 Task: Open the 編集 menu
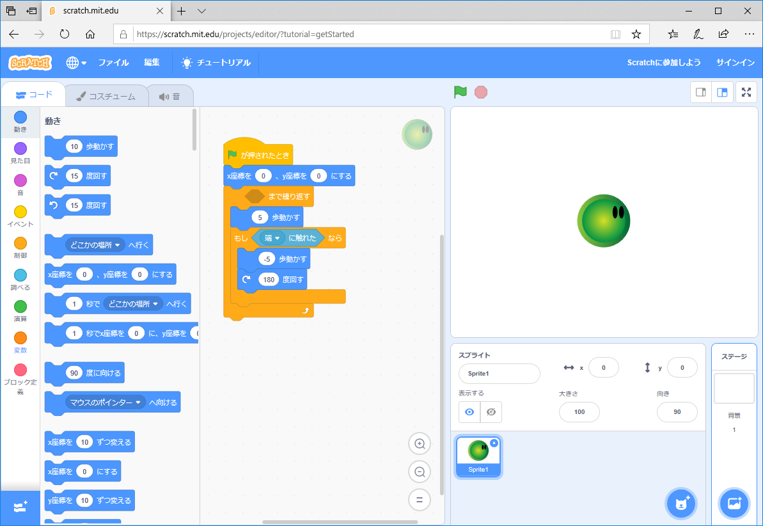[152, 63]
